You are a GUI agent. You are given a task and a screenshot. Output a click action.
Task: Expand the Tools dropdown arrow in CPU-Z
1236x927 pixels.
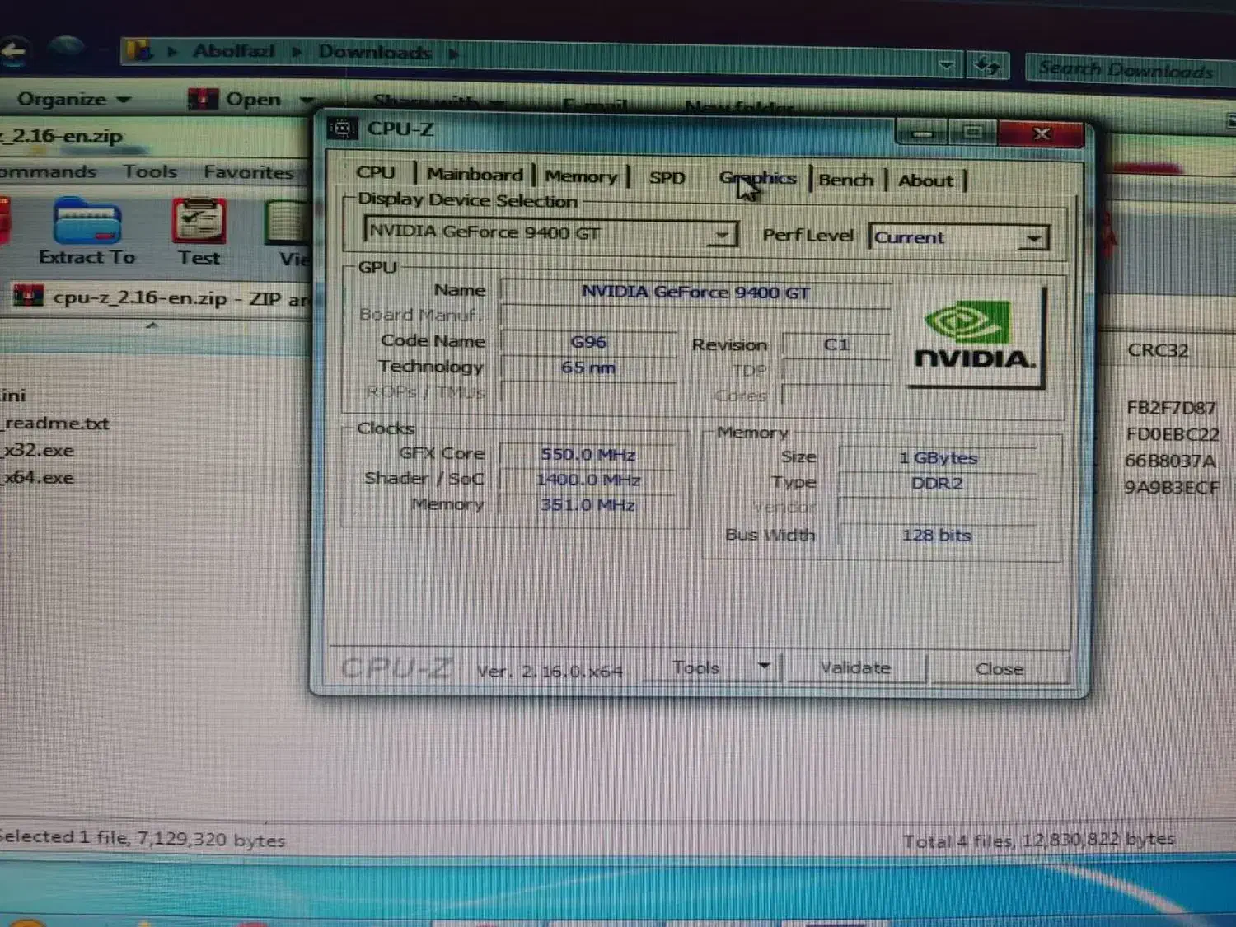(764, 665)
